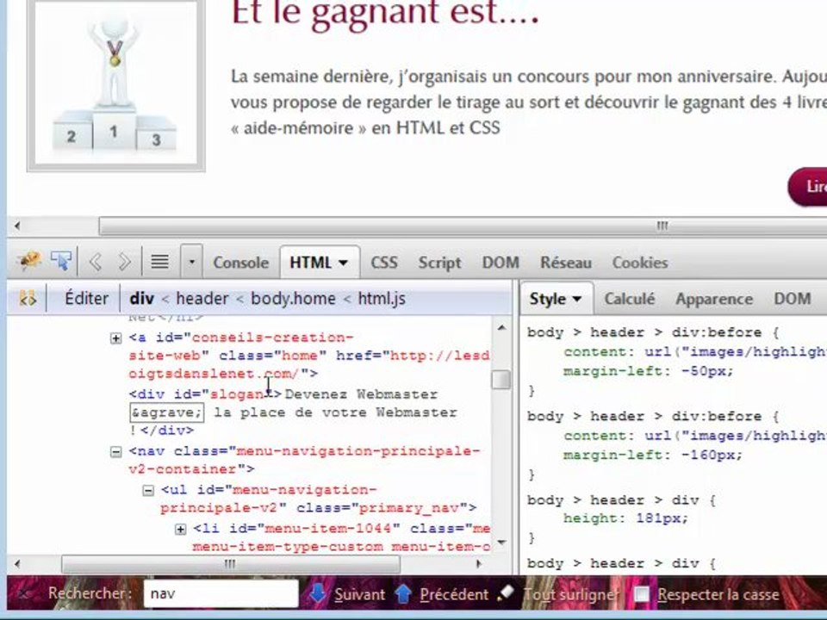This screenshot has width=827, height=620.
Task: Switch to the Script tab
Action: pos(439,263)
